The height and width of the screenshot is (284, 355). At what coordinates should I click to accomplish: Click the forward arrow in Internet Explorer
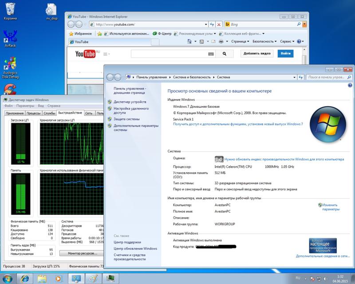tap(79, 24)
